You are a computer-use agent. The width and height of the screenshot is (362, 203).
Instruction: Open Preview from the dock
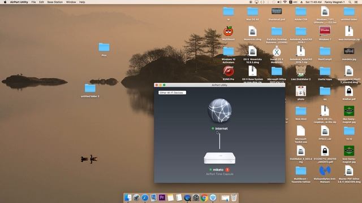click(153, 197)
